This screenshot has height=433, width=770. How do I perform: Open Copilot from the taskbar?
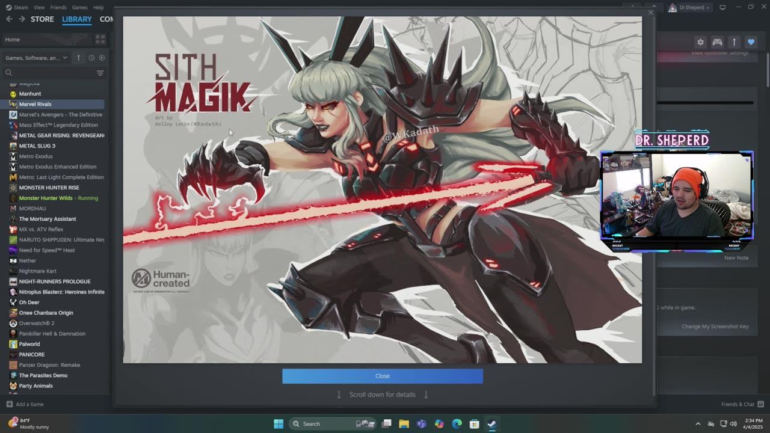coord(439,423)
